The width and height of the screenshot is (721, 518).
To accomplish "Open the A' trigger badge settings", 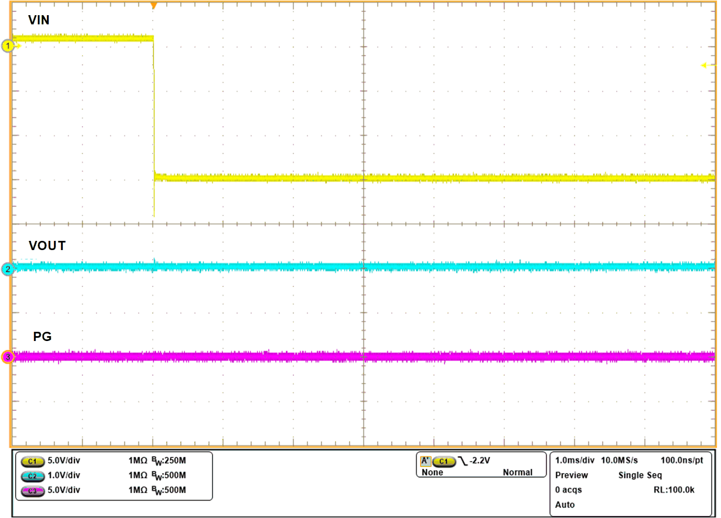I will click(x=425, y=461).
